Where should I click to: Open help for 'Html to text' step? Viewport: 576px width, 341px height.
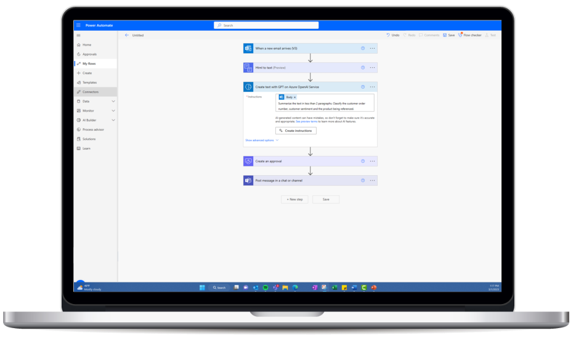click(363, 68)
